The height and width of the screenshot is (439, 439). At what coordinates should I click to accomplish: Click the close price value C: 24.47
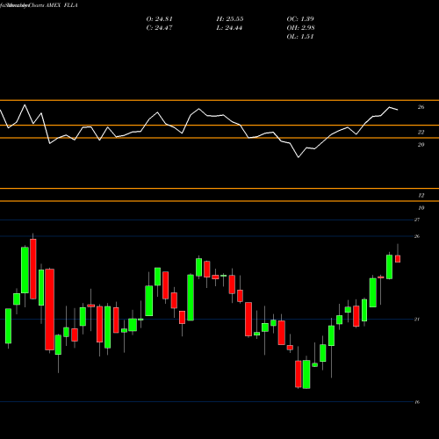(159, 28)
